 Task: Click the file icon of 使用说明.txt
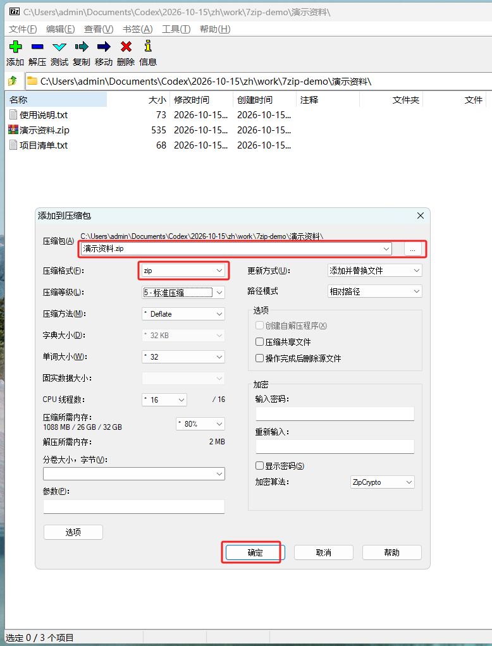(x=13, y=114)
